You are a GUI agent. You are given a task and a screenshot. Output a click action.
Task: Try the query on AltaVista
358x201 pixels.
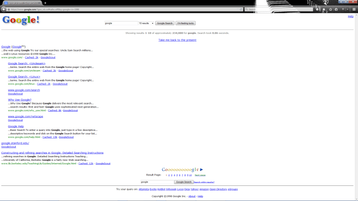click(x=144, y=189)
